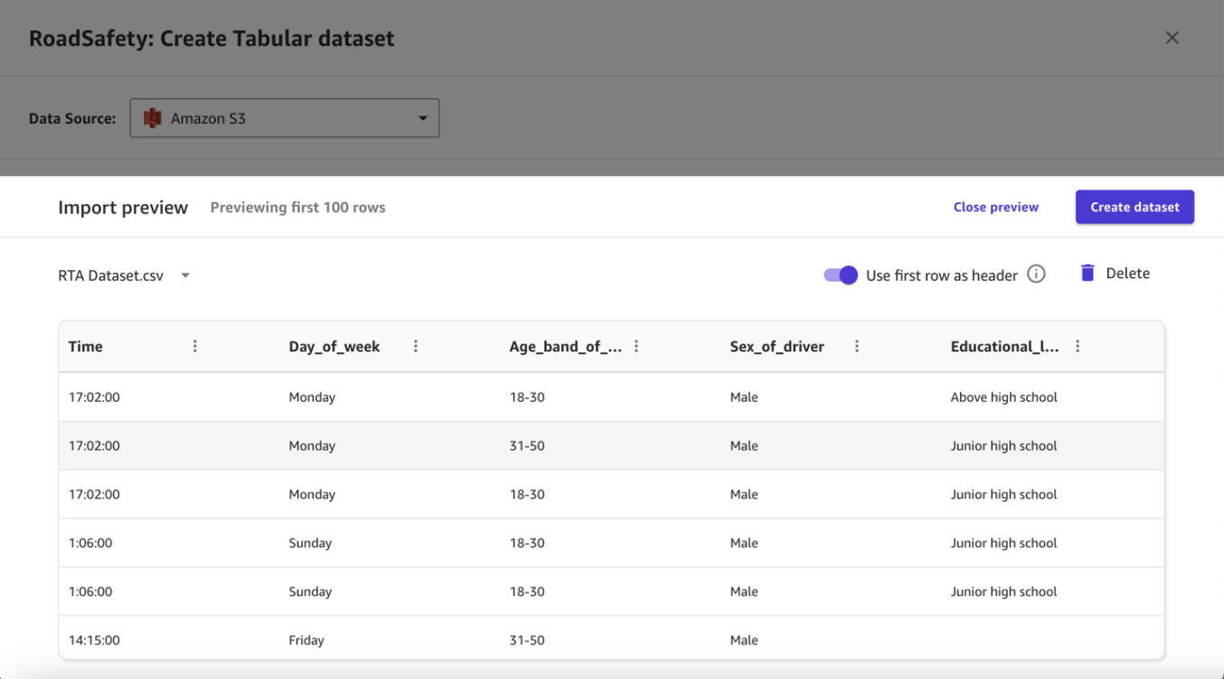Viewport: 1224px width, 679px height.
Task: Click the first row's Above high school cell
Action: (1003, 397)
